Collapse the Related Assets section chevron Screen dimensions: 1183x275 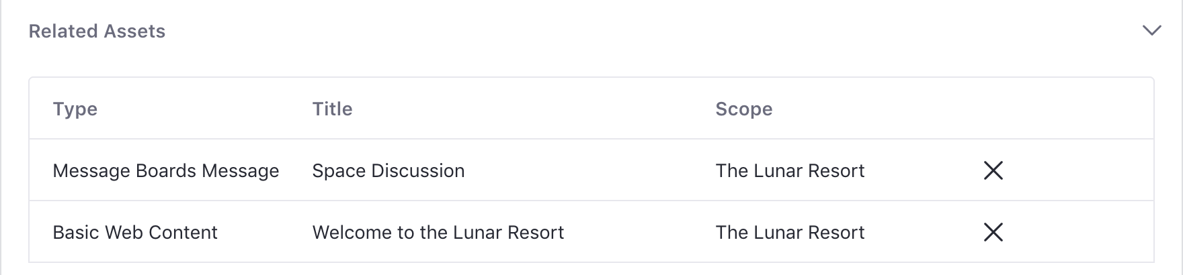pyautogui.click(x=1151, y=31)
